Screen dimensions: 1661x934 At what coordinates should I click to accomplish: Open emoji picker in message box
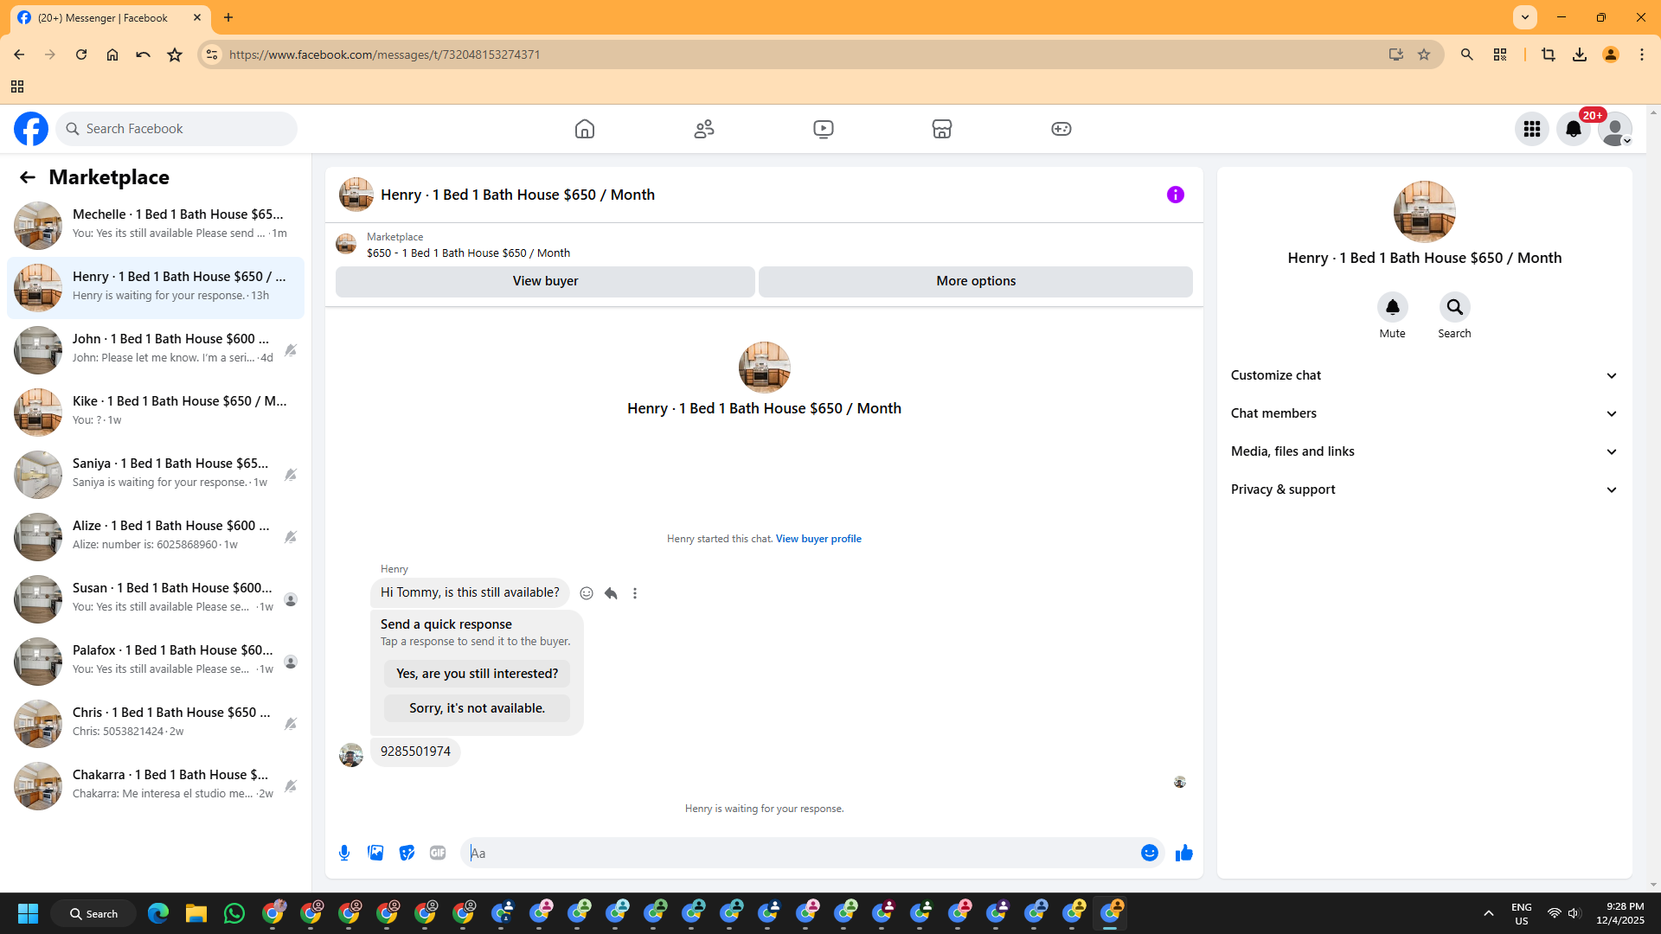click(1149, 853)
